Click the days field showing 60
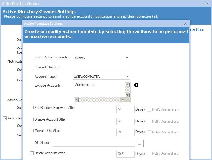Image resolution: width=212 pixels, height=160 pixels. pos(125,121)
